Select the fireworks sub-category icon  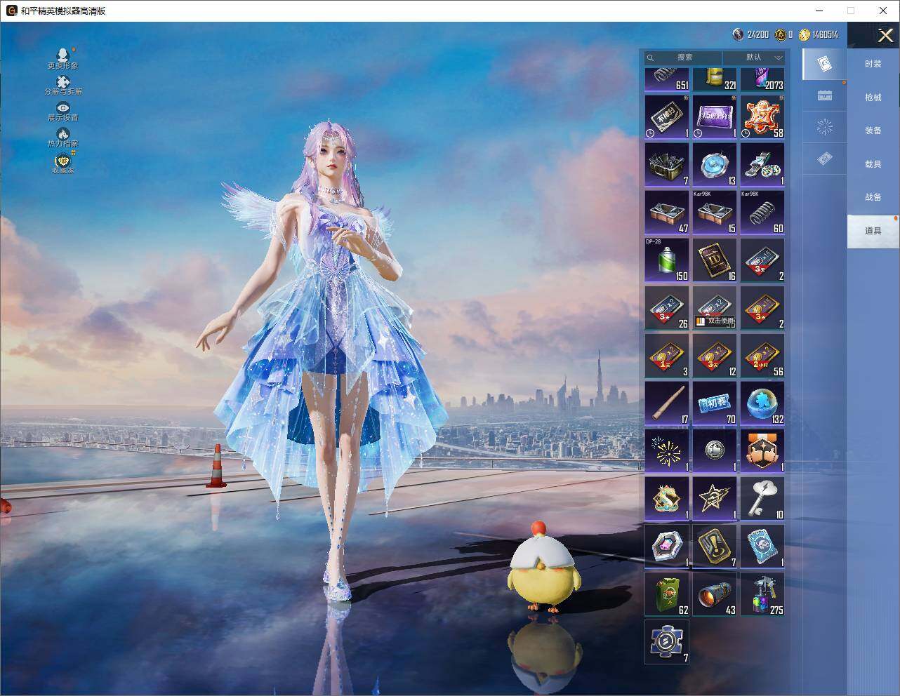point(825,127)
